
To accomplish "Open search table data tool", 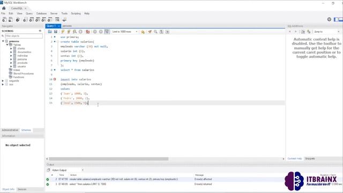I will tap(57, 19).
